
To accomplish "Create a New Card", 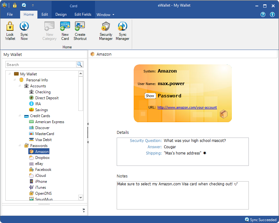I will coord(65,31).
